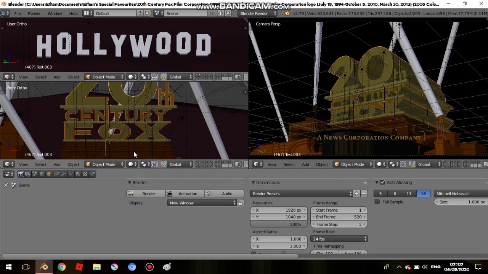Toggle manipulate center points in Front Ortho header
This screenshot has height=274, width=488.
click(x=154, y=164)
